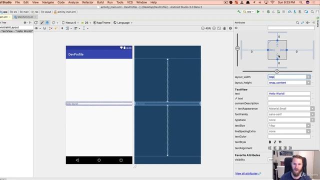The width and height of the screenshot is (320, 180).
Task: Click the zoom in plus icon
Action: [x=214, y=28]
